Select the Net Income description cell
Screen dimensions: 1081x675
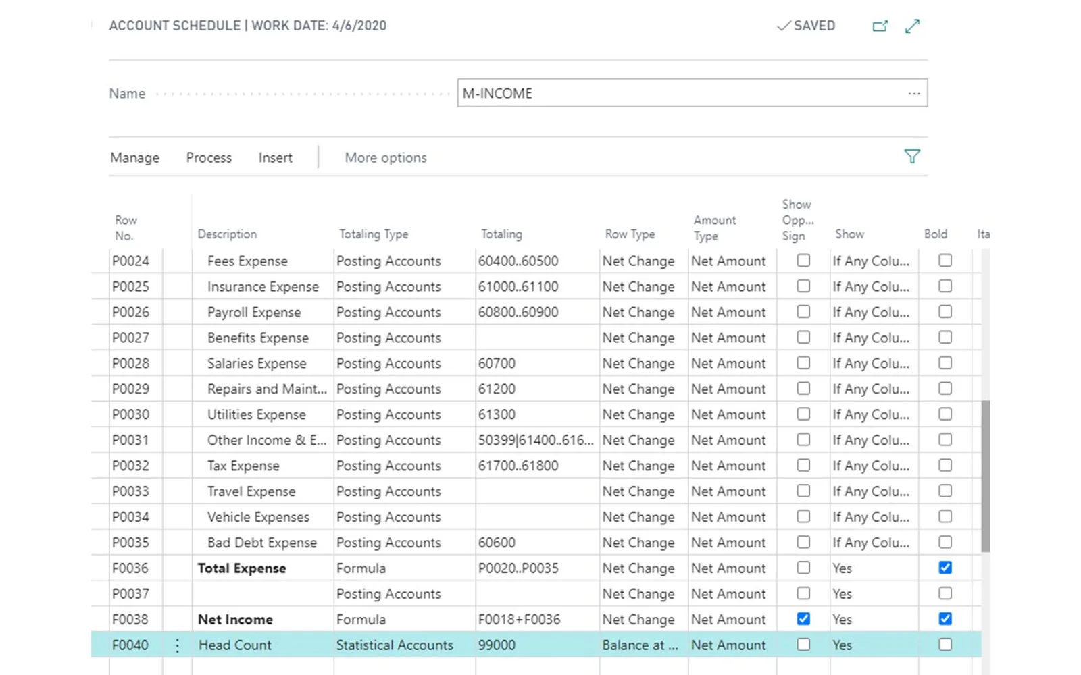(x=263, y=620)
